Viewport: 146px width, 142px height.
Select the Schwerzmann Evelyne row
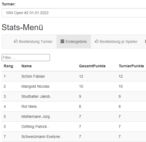click(x=74, y=137)
